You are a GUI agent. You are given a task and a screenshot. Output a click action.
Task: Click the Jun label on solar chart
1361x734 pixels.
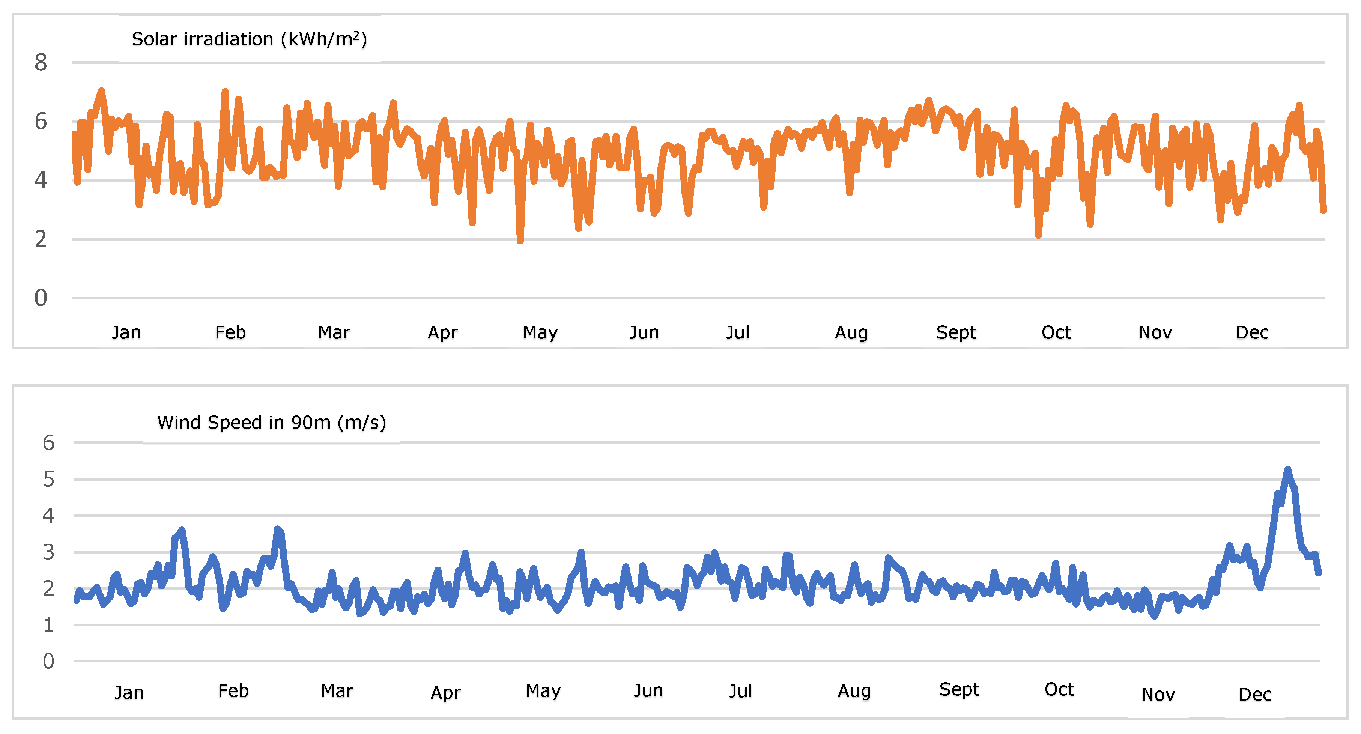point(644,332)
